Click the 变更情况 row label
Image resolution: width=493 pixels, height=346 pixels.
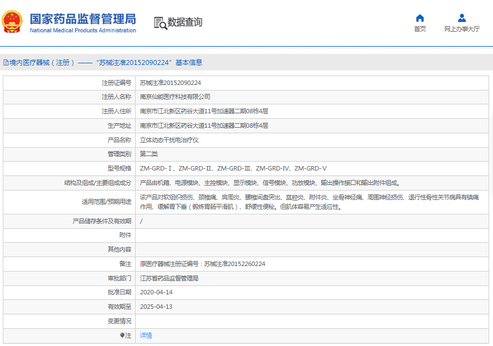[119, 321]
